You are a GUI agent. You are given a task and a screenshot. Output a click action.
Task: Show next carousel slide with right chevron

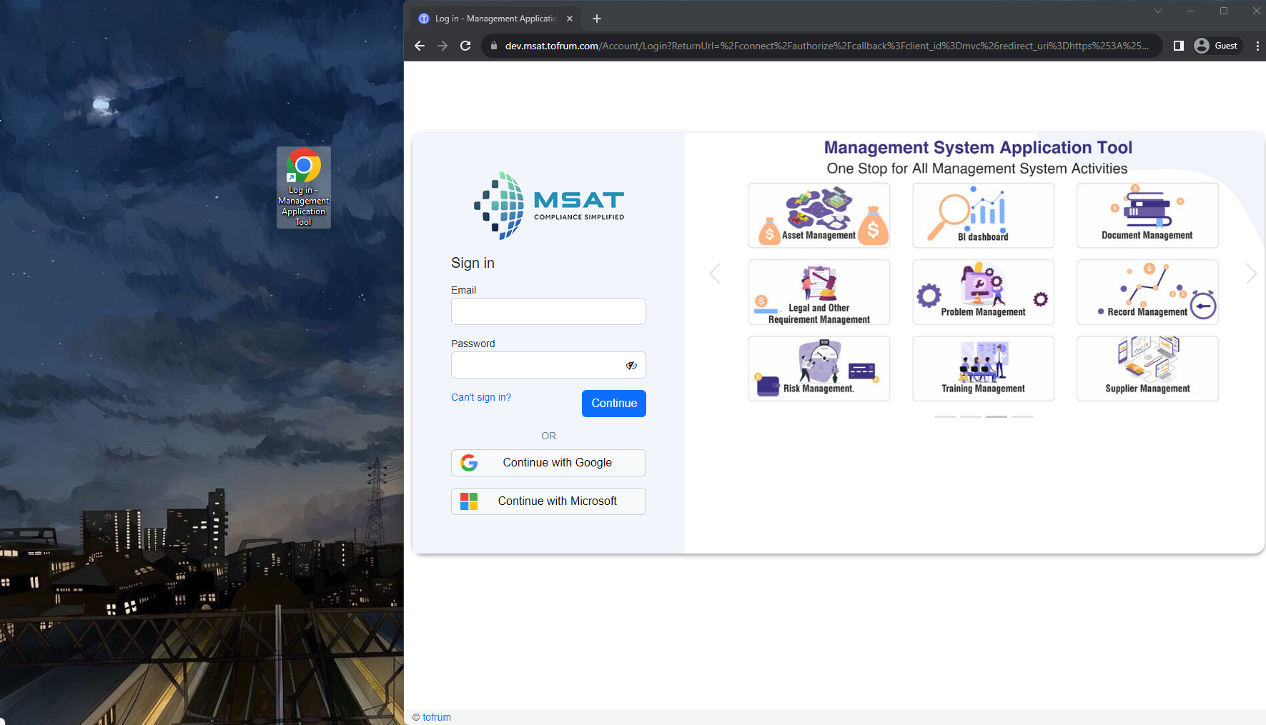pos(1250,274)
